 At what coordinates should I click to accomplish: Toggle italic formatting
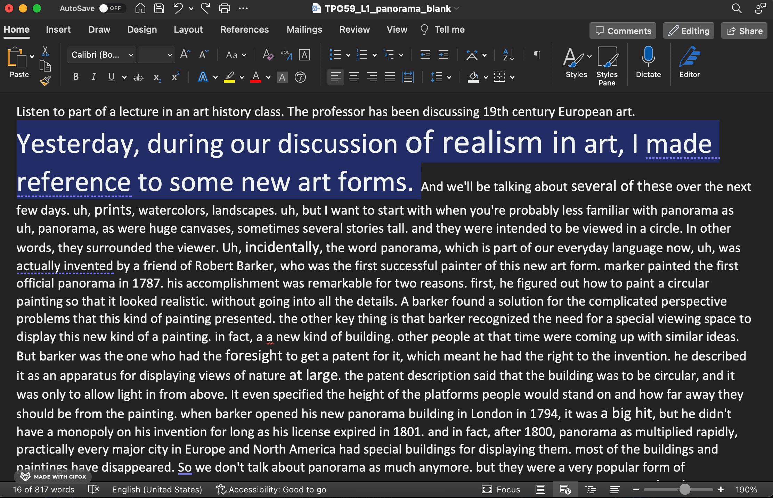click(x=93, y=77)
